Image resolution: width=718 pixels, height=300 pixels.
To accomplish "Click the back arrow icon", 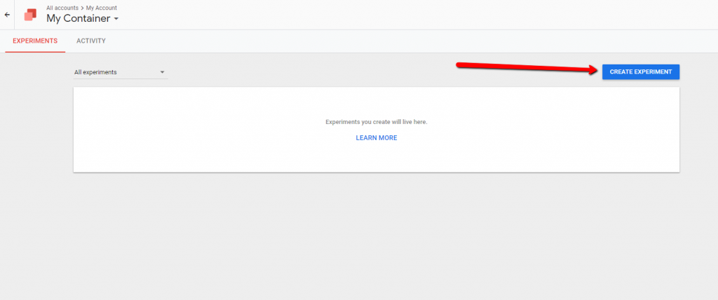I will [x=7, y=15].
